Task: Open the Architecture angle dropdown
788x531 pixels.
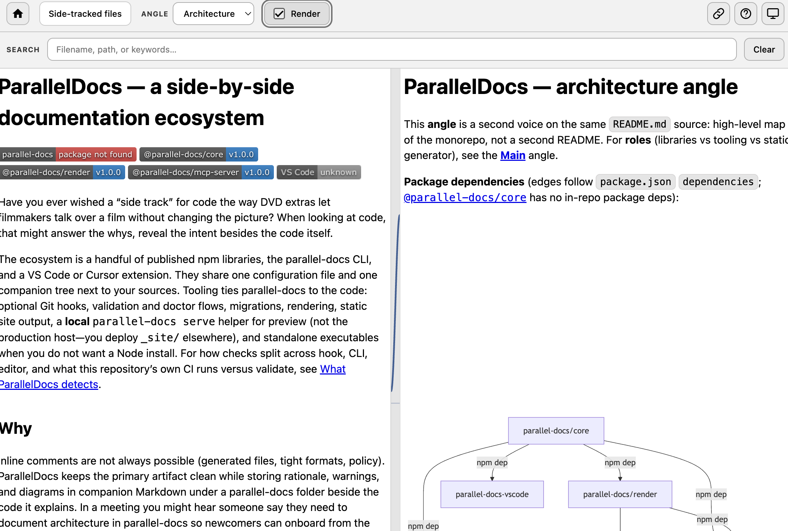Action: [x=213, y=14]
